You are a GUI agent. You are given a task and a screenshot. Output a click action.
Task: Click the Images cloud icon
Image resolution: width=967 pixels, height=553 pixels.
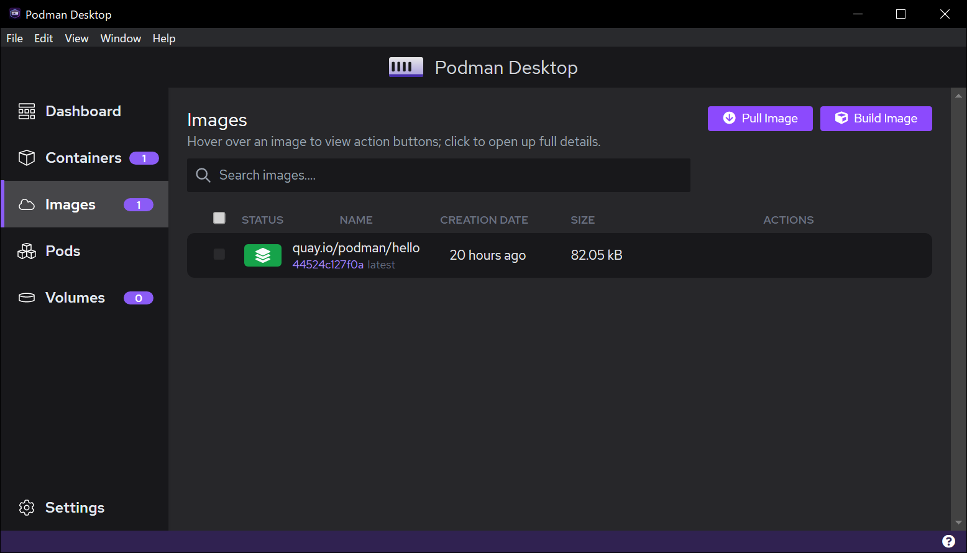[27, 204]
